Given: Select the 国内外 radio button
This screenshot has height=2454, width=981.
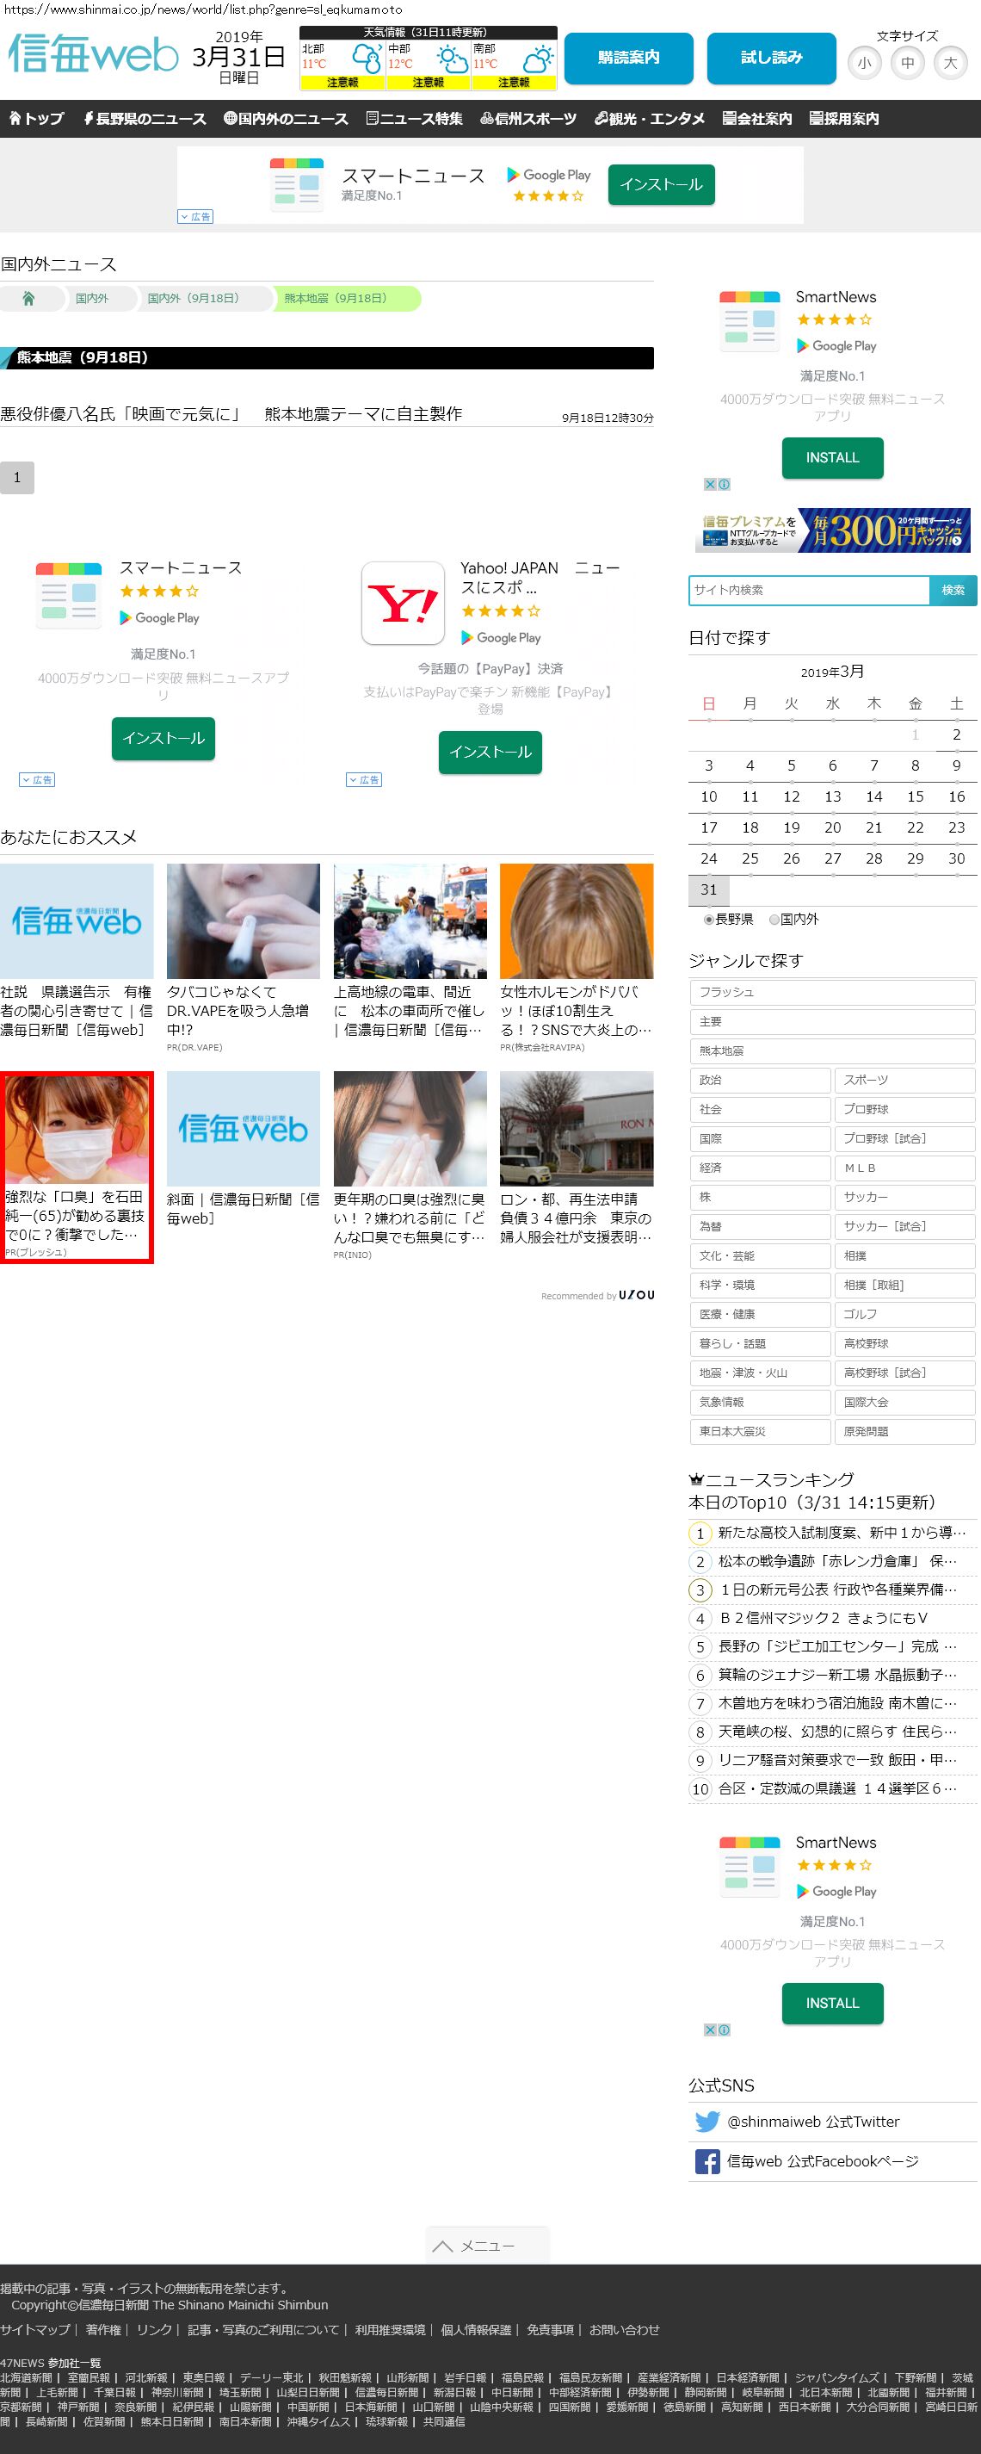Looking at the screenshot, I should (774, 920).
